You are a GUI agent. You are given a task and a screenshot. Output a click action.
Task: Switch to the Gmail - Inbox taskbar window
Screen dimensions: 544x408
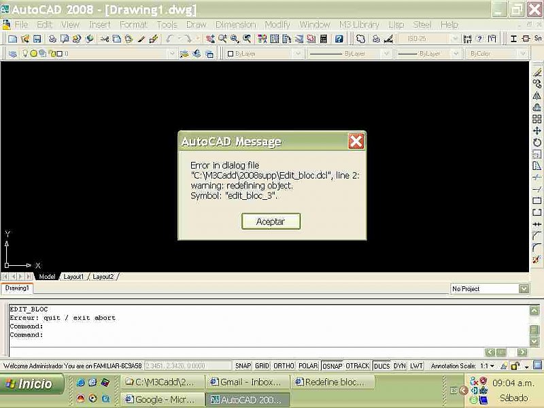point(247,382)
